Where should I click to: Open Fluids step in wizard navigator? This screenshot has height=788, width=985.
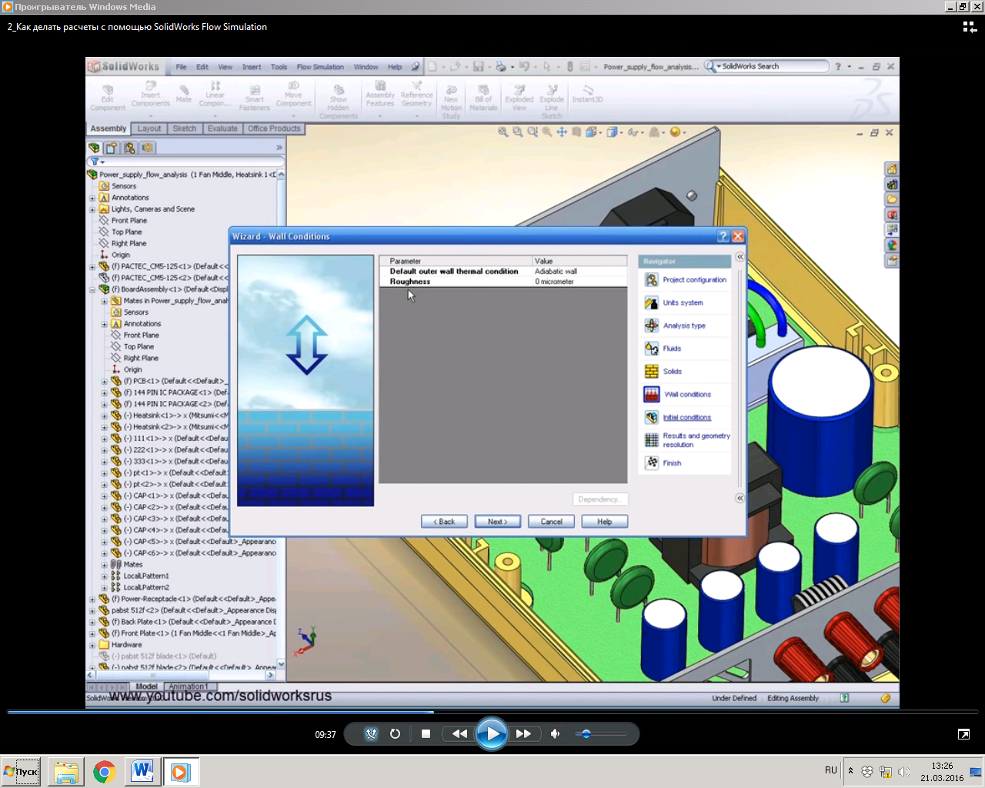click(x=663, y=349)
